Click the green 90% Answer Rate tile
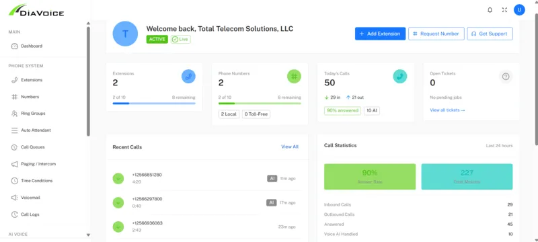The image size is (538, 242). pyautogui.click(x=370, y=177)
